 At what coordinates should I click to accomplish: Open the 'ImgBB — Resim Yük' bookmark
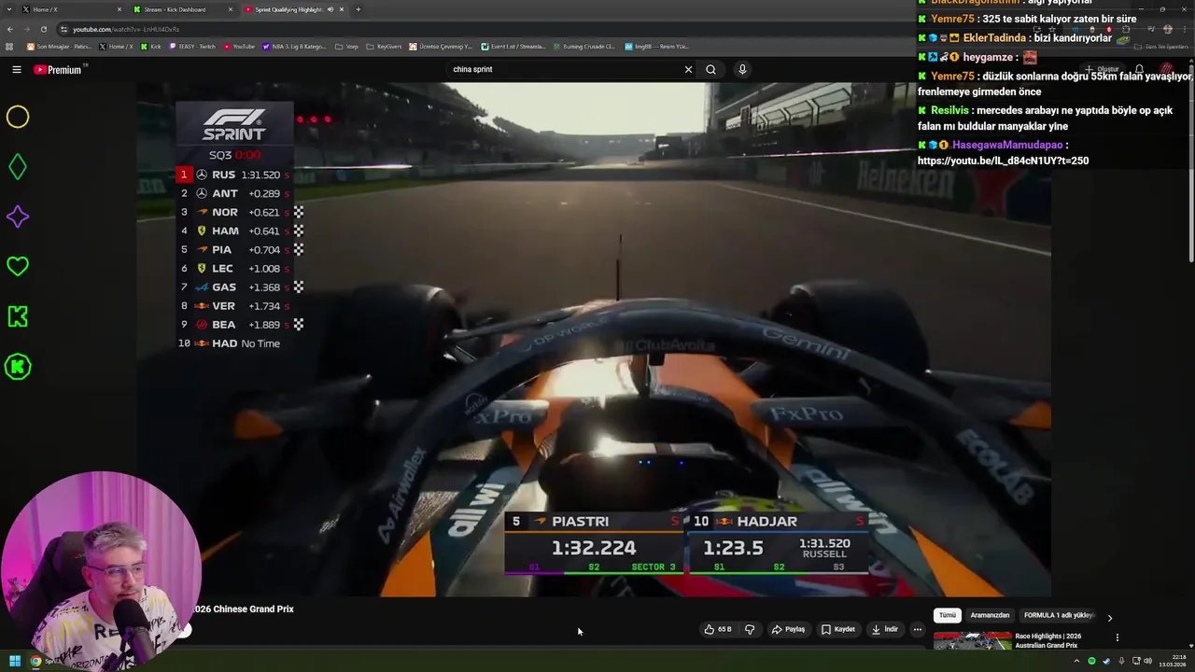[656, 46]
